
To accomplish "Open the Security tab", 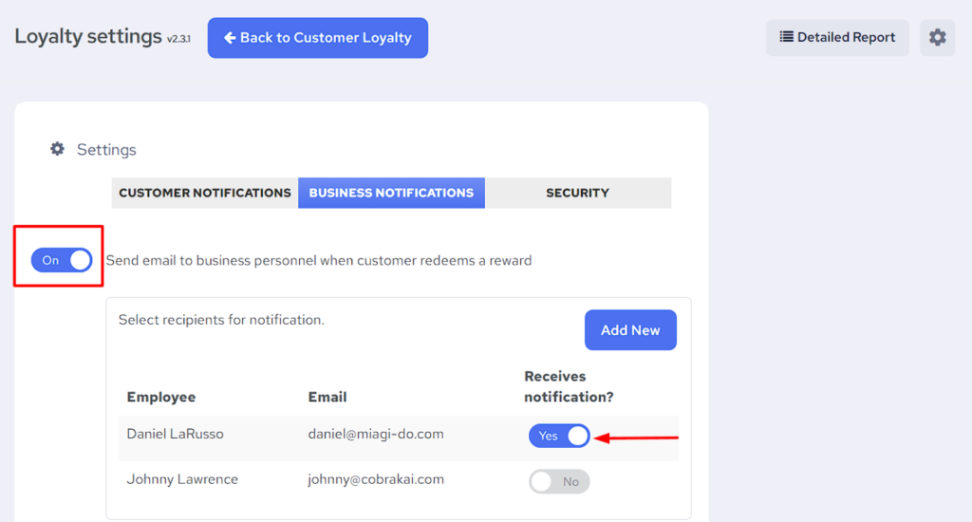I will (577, 193).
